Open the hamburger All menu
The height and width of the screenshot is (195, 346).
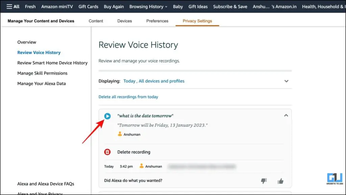[13, 7]
